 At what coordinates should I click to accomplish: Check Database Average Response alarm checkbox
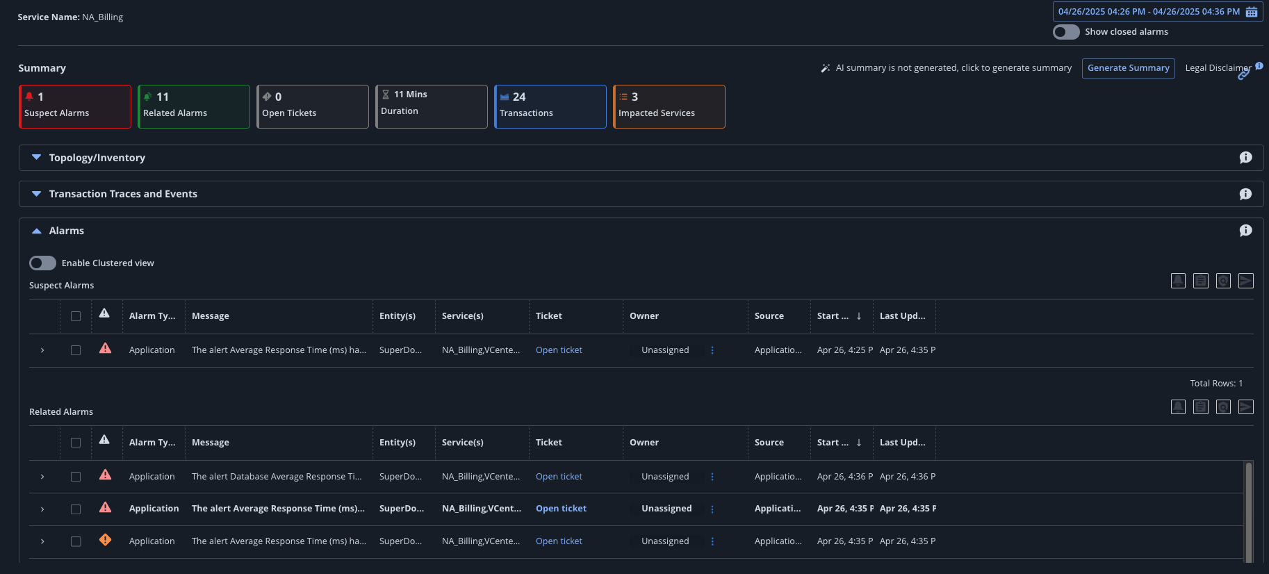coord(76,477)
